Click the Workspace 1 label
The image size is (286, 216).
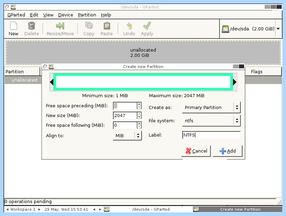click(x=23, y=209)
